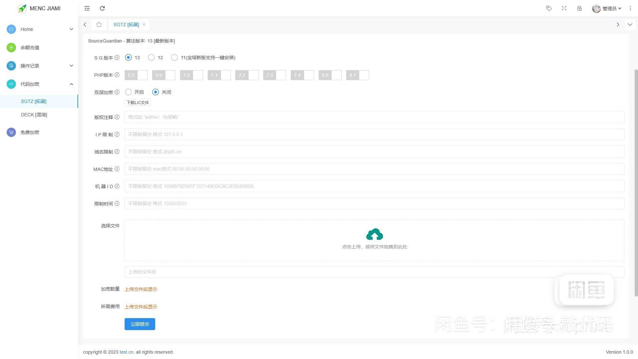Click the lock screen icon in header
638x359 pixels.
pyautogui.click(x=580, y=8)
